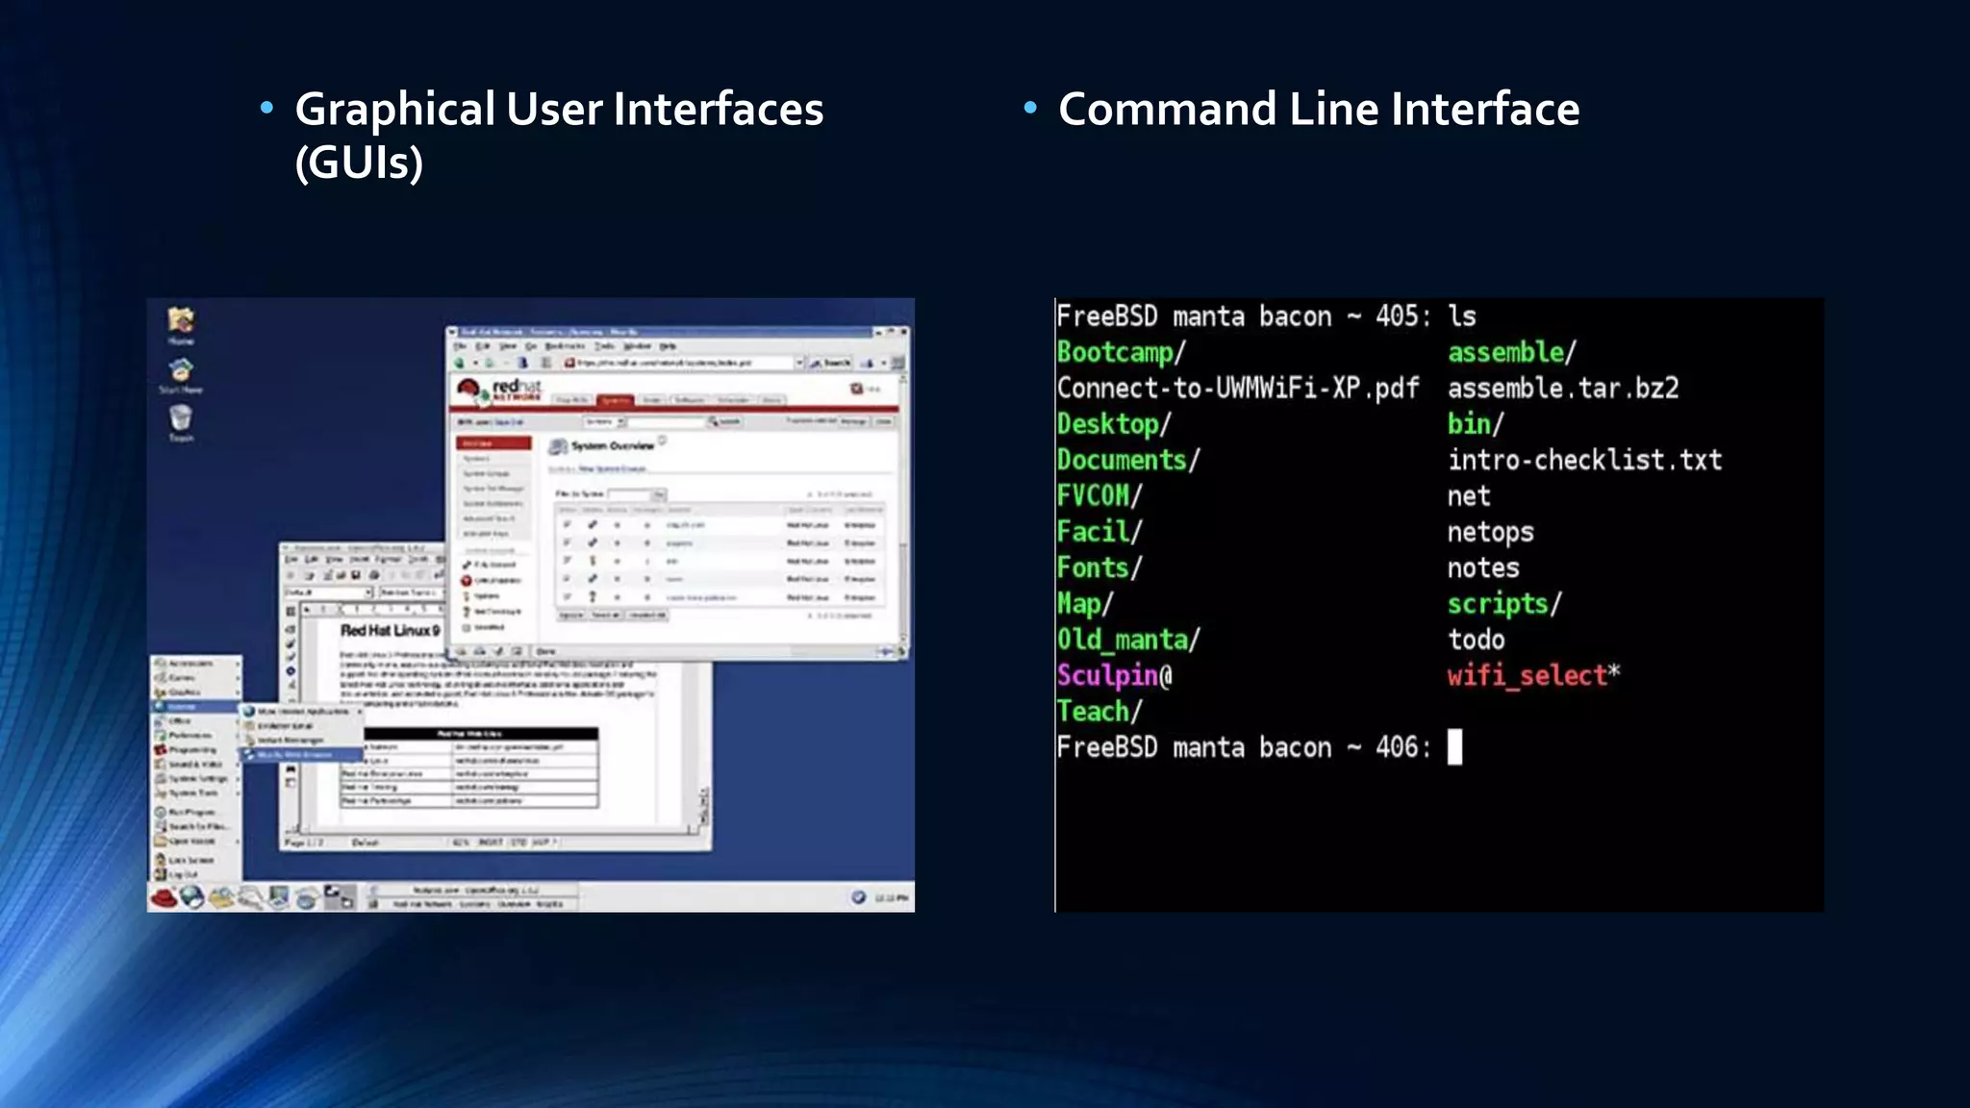Click 'Red Hat Linux 9' document heading
This screenshot has width=1970, height=1108.
pyautogui.click(x=390, y=631)
